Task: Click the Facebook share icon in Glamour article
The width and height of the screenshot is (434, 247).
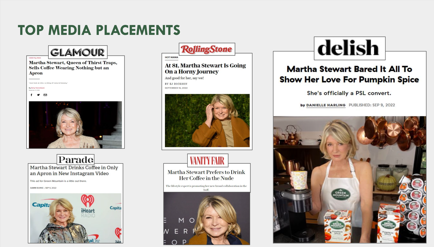Action: pyautogui.click(x=31, y=95)
